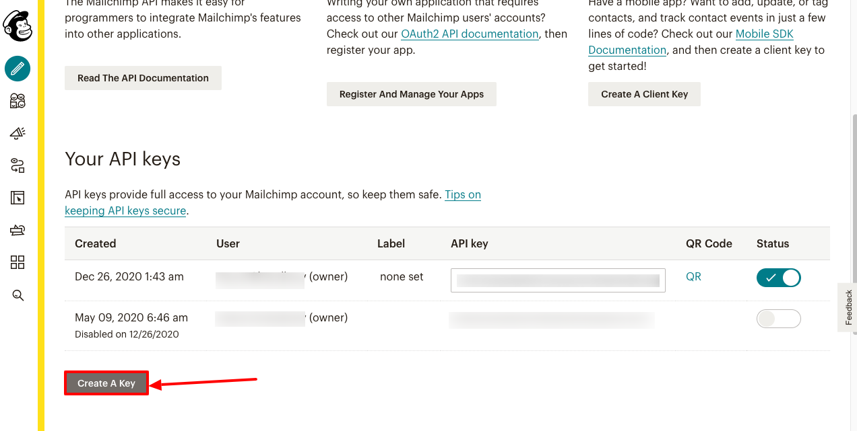This screenshot has height=431, width=857.
Task: Open the Audience section icon
Action: point(17,100)
